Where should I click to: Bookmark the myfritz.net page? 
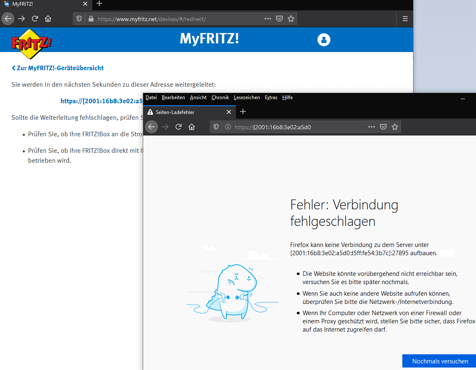click(291, 19)
